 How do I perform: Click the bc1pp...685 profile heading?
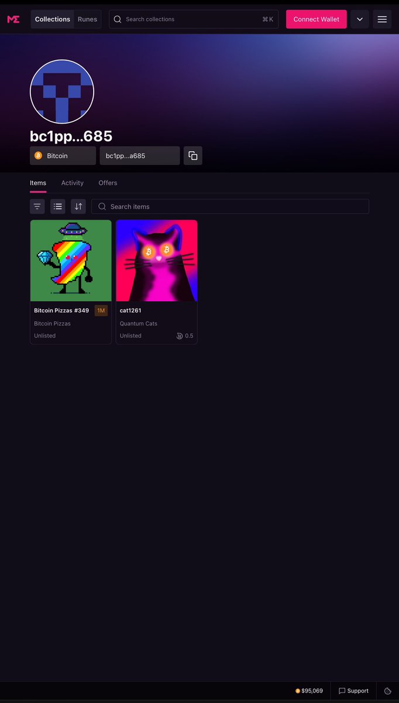click(x=71, y=136)
